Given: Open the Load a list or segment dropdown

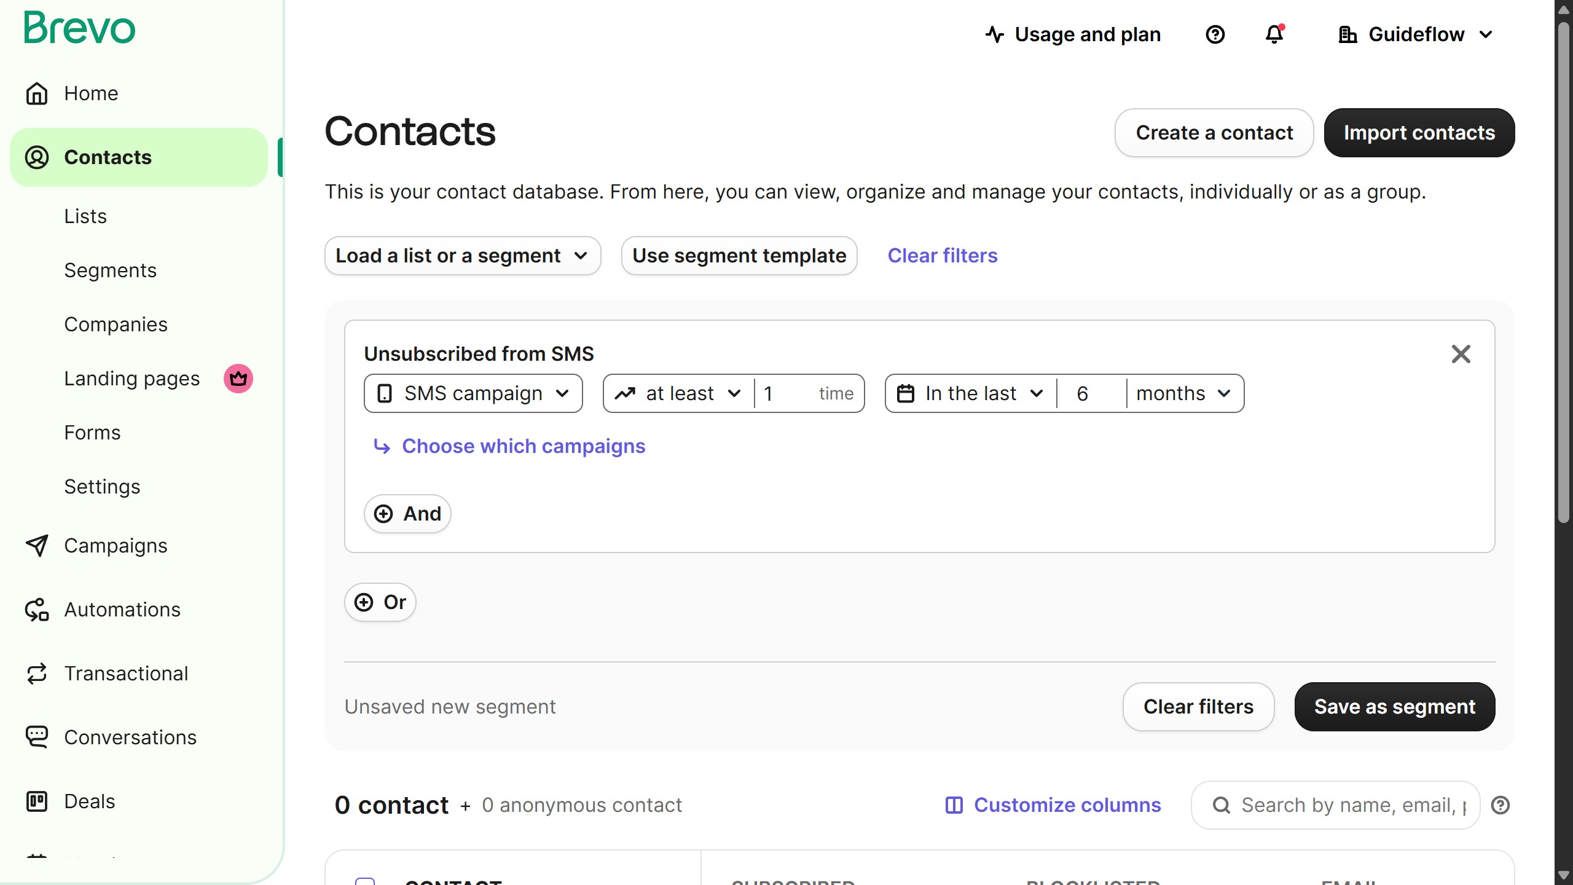Looking at the screenshot, I should [462, 256].
